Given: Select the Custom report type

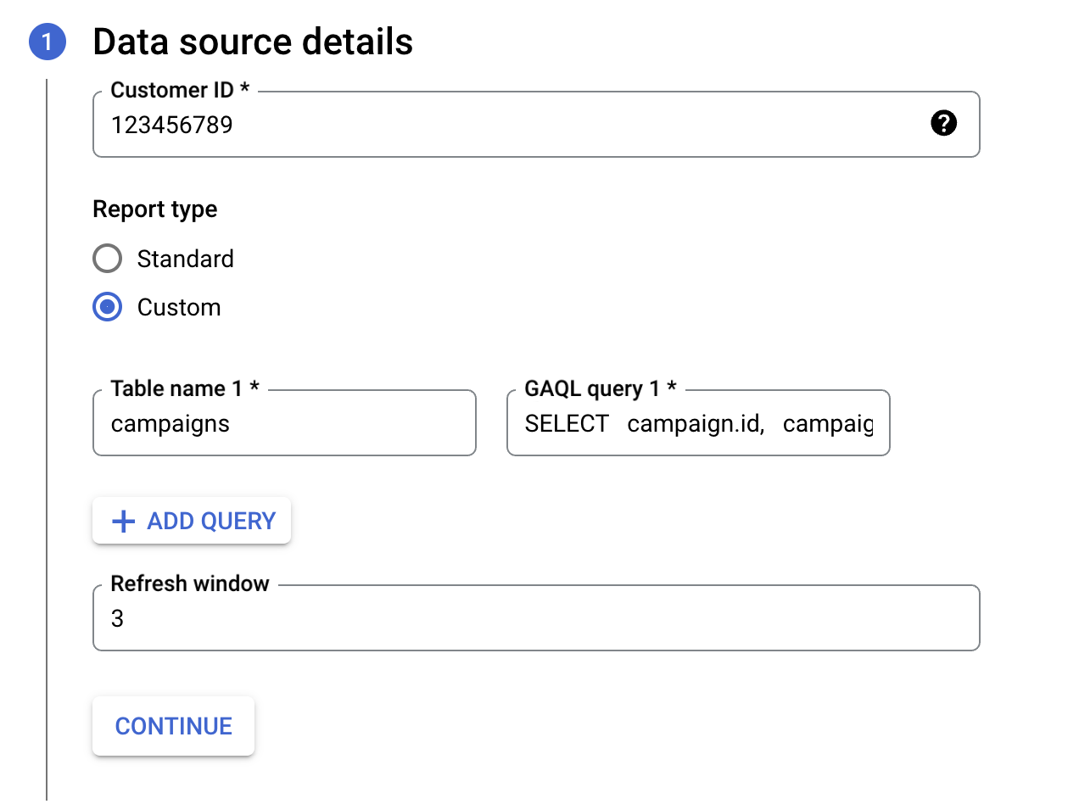Looking at the screenshot, I should [107, 307].
